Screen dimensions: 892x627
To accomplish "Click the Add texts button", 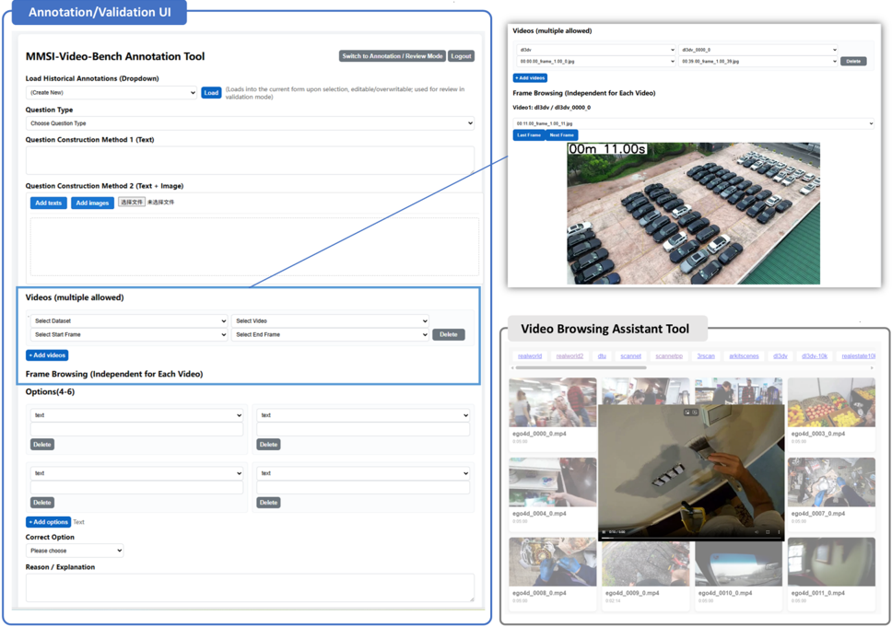I will click(48, 203).
